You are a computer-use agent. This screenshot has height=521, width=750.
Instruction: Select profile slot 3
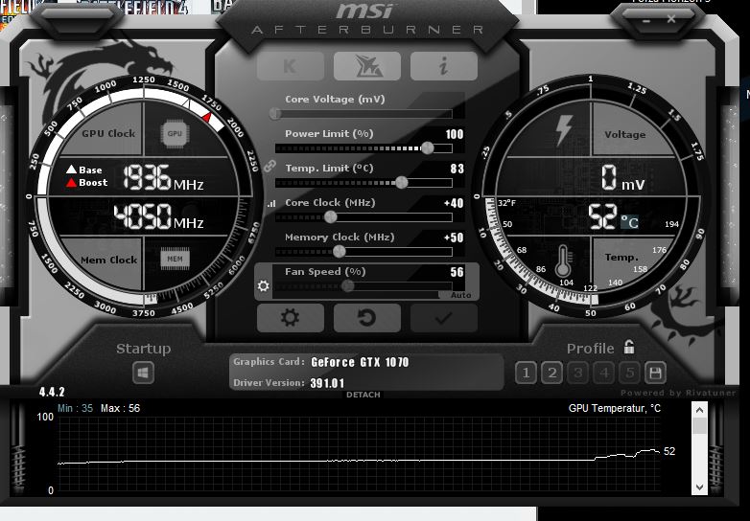(577, 373)
